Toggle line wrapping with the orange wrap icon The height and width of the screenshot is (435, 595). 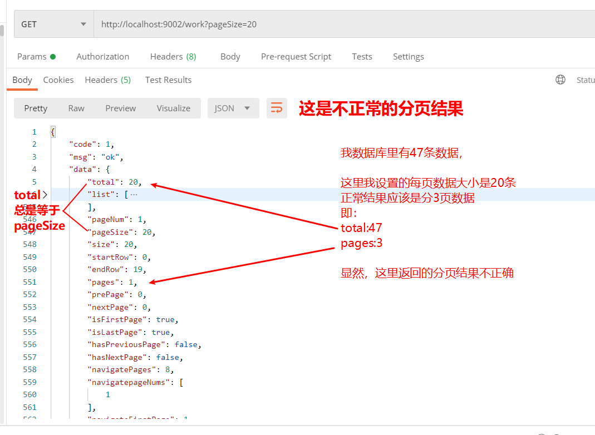coord(277,108)
